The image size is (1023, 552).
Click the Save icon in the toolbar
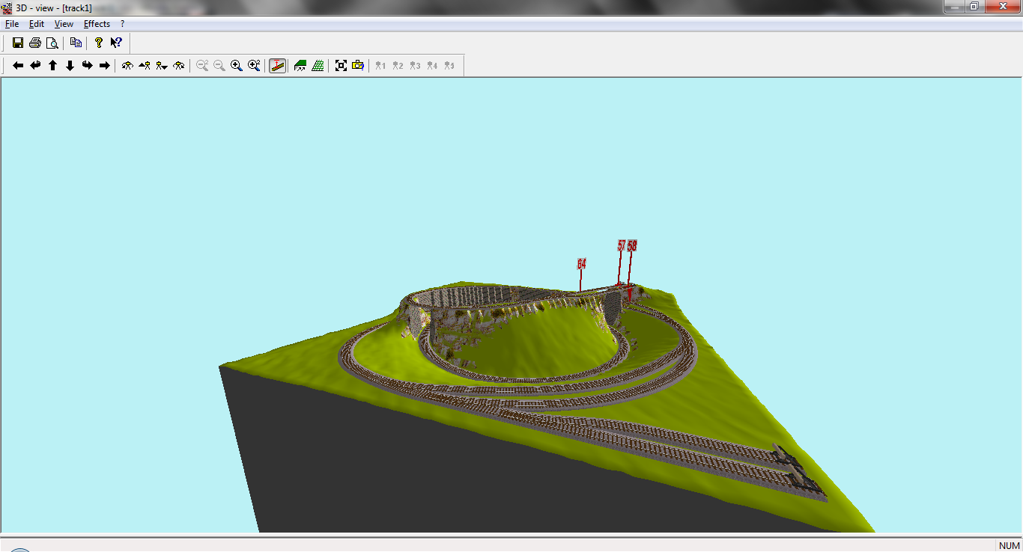pos(18,43)
